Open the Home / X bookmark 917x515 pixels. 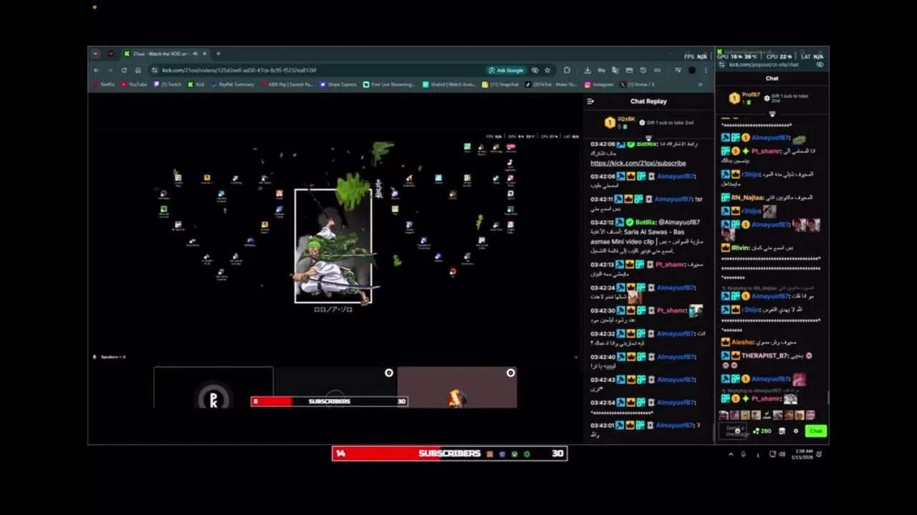[x=638, y=84]
